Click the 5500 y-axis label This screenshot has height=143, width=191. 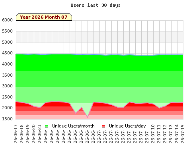tap(7, 31)
